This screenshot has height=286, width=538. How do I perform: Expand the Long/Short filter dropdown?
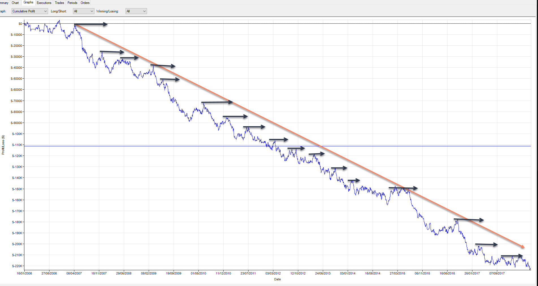click(x=84, y=11)
